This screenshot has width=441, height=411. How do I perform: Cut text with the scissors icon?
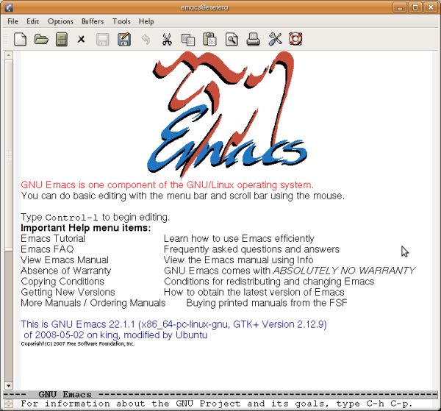click(x=167, y=39)
